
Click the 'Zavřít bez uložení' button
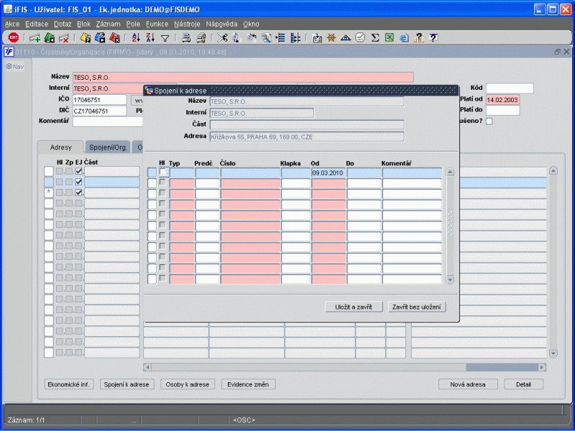coord(416,307)
